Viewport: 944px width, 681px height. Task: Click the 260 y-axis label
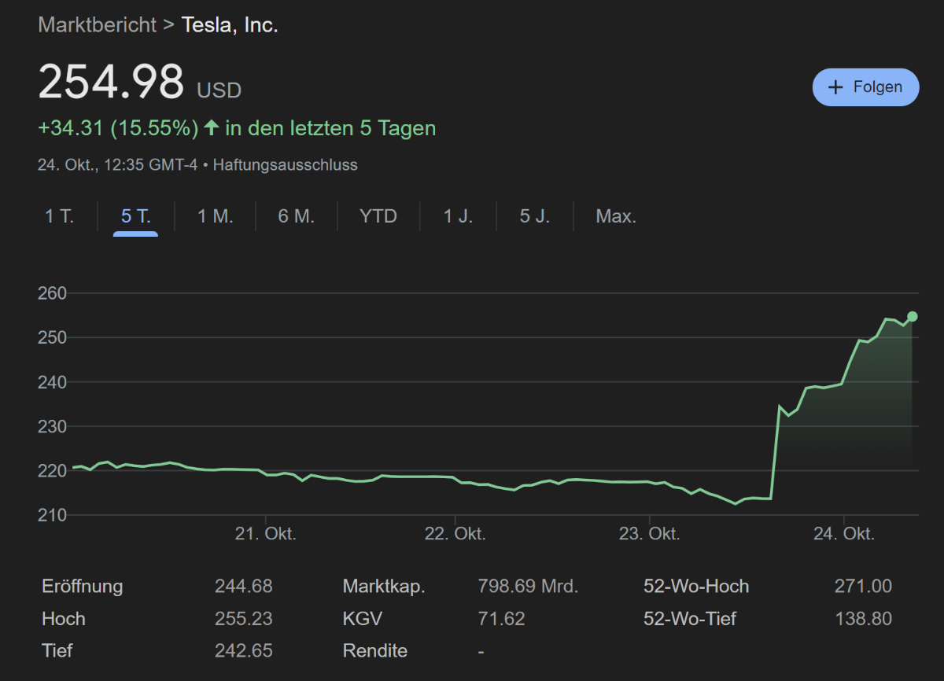(52, 293)
